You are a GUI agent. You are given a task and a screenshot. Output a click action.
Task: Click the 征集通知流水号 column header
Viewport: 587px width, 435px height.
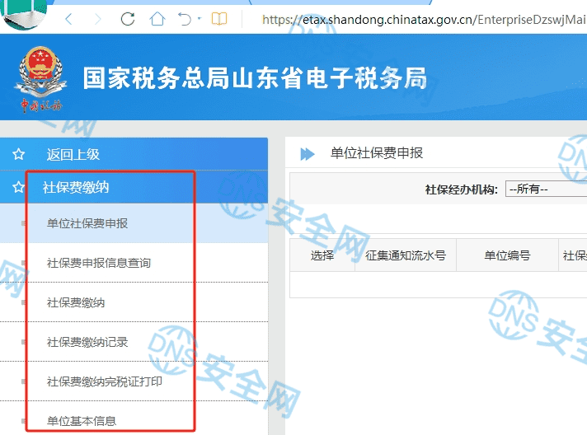click(406, 255)
